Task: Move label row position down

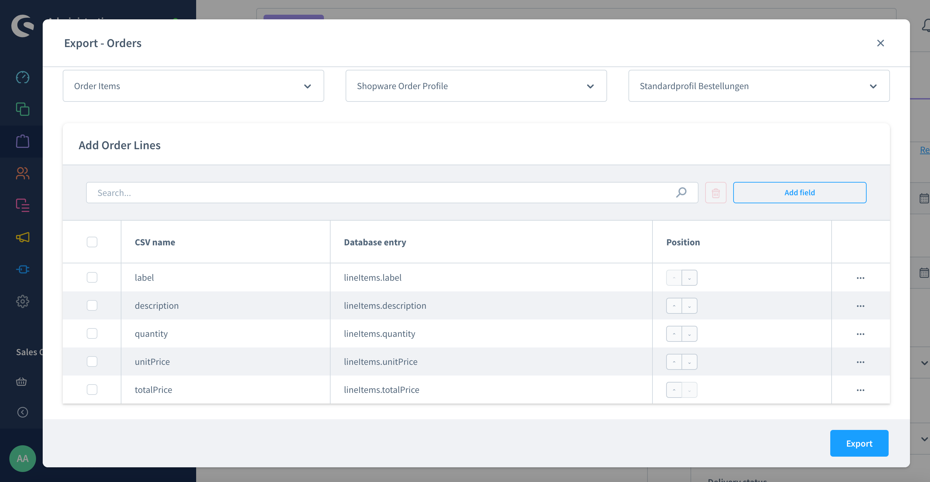Action: (x=689, y=278)
